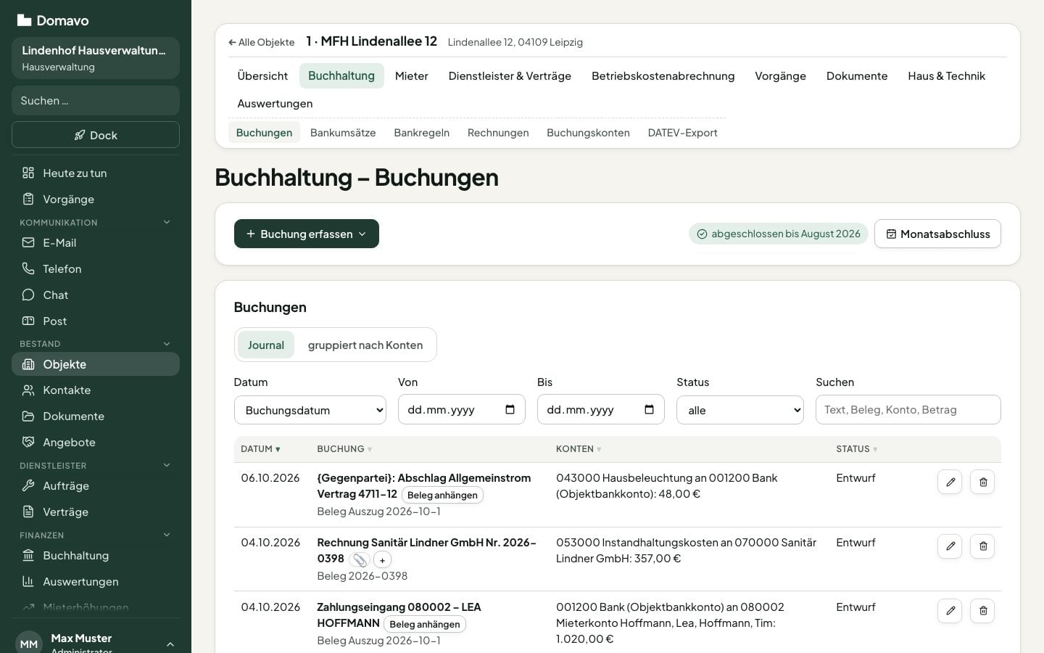This screenshot has width=1044, height=653.
Task: Edit the 06.10.2026 Abschlag Allgemeinstrom booking
Action: click(x=950, y=482)
